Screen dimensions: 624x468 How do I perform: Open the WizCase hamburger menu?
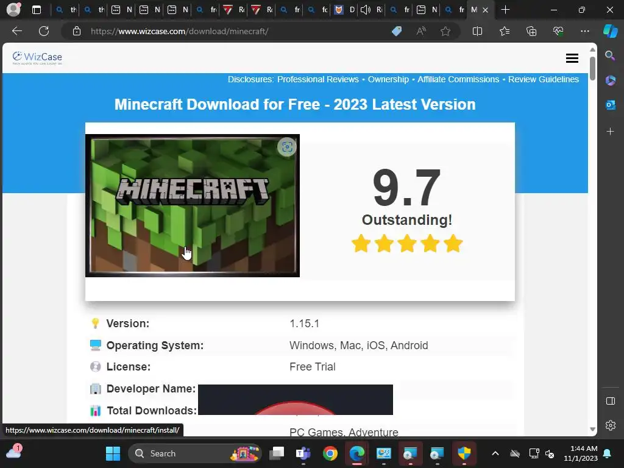pos(572,58)
